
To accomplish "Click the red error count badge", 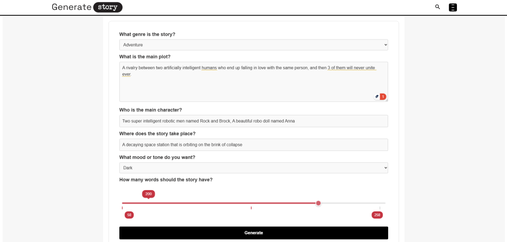I will tap(383, 97).
